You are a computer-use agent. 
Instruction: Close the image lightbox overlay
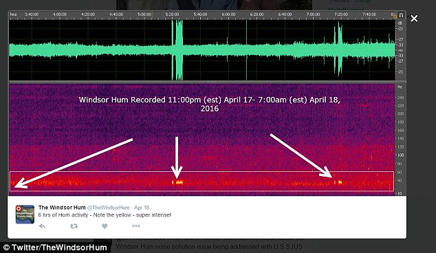pyautogui.click(x=414, y=19)
